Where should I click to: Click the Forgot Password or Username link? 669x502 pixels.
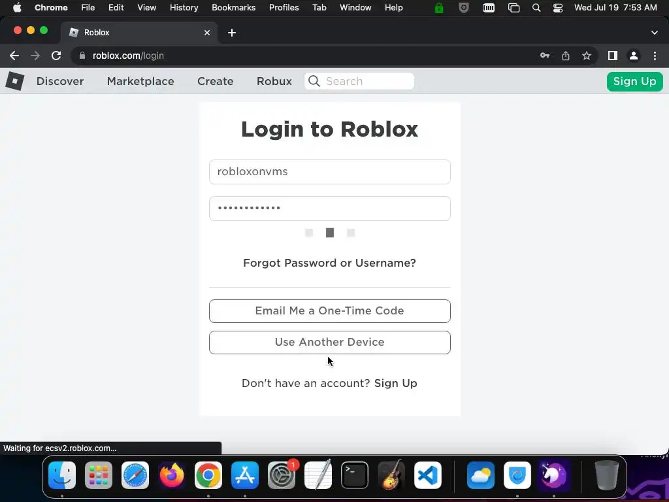coord(329,263)
